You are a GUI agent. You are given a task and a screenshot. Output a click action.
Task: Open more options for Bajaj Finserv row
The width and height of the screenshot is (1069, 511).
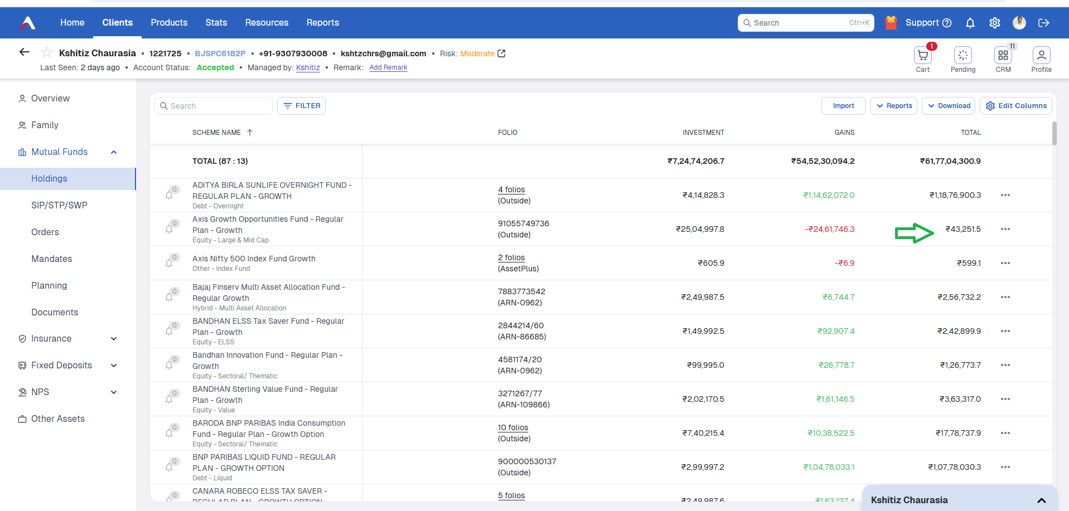tap(1005, 297)
